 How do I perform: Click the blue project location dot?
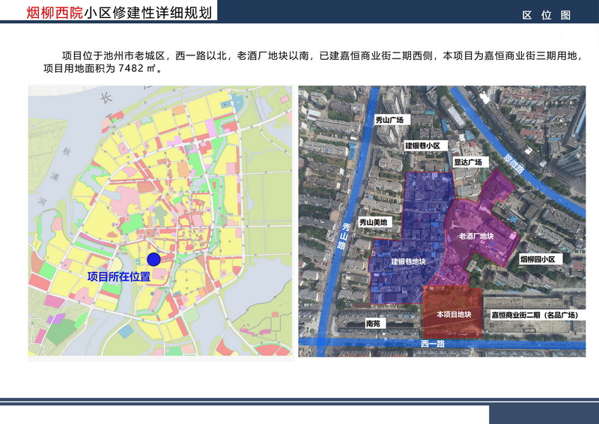point(153,259)
